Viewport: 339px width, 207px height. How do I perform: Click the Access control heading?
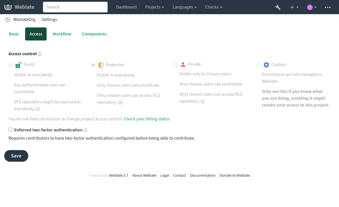point(23,54)
